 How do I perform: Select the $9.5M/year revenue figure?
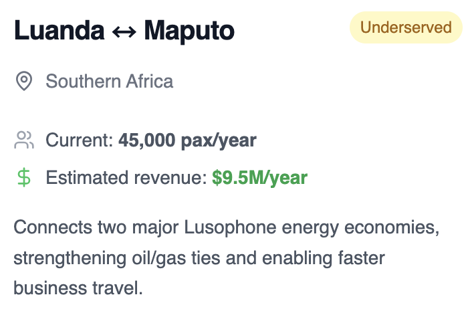point(260,178)
